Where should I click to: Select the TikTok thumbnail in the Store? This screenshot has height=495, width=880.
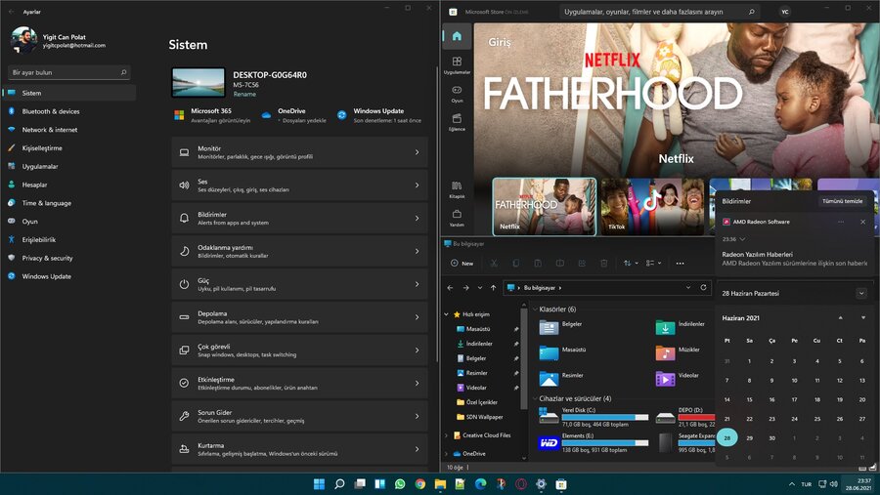(650, 207)
